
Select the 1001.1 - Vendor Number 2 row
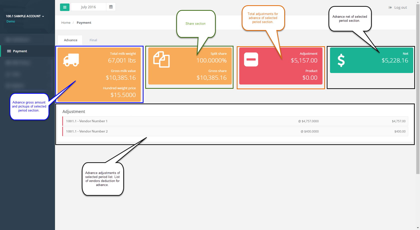[235, 131]
